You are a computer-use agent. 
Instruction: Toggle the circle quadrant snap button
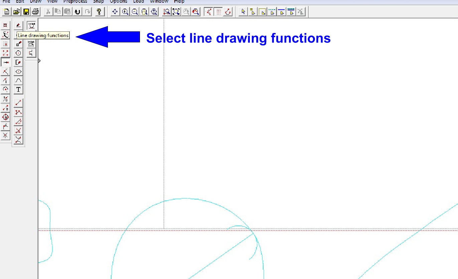(x=5, y=117)
